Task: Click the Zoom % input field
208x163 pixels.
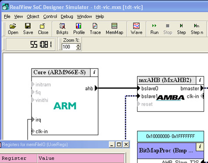Action: point(69,47)
